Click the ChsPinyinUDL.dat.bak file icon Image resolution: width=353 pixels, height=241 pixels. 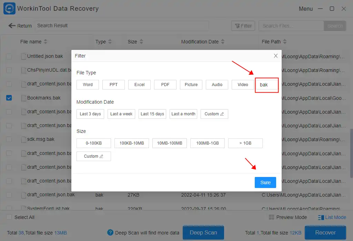click(23, 70)
